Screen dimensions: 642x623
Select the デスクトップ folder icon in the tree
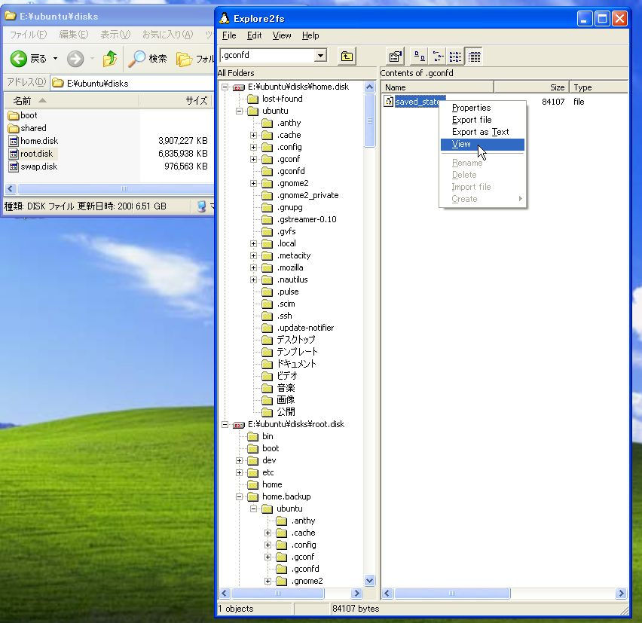point(267,341)
